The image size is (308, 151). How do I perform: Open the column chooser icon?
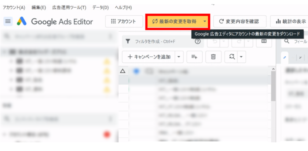pyautogui.click(x=264, y=41)
